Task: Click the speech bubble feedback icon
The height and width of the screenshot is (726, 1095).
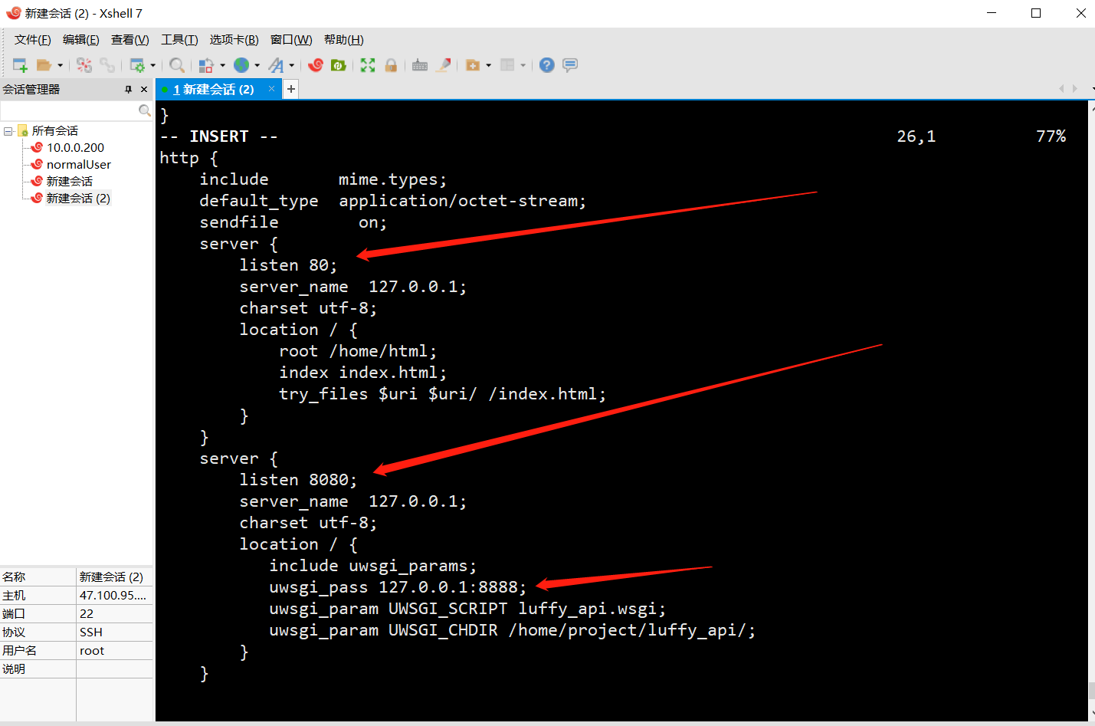Action: 570,65
